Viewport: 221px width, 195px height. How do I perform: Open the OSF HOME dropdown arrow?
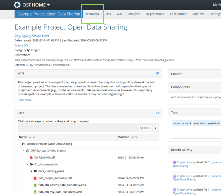(x=48, y=5)
